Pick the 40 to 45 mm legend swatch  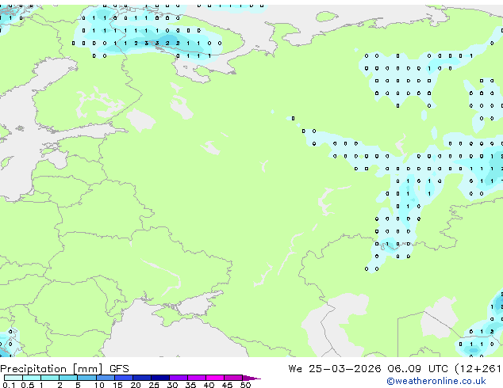coord(215,378)
